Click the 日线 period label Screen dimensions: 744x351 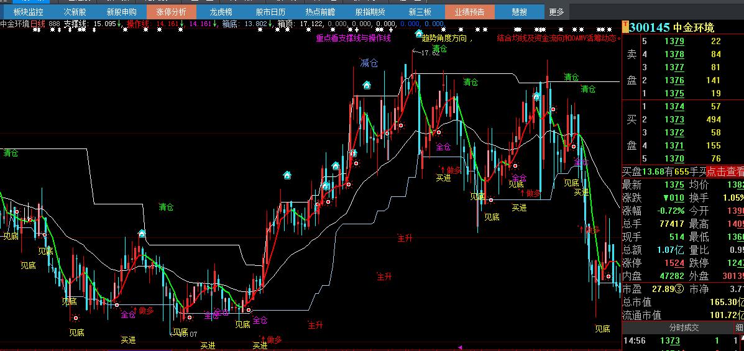[x=39, y=23]
